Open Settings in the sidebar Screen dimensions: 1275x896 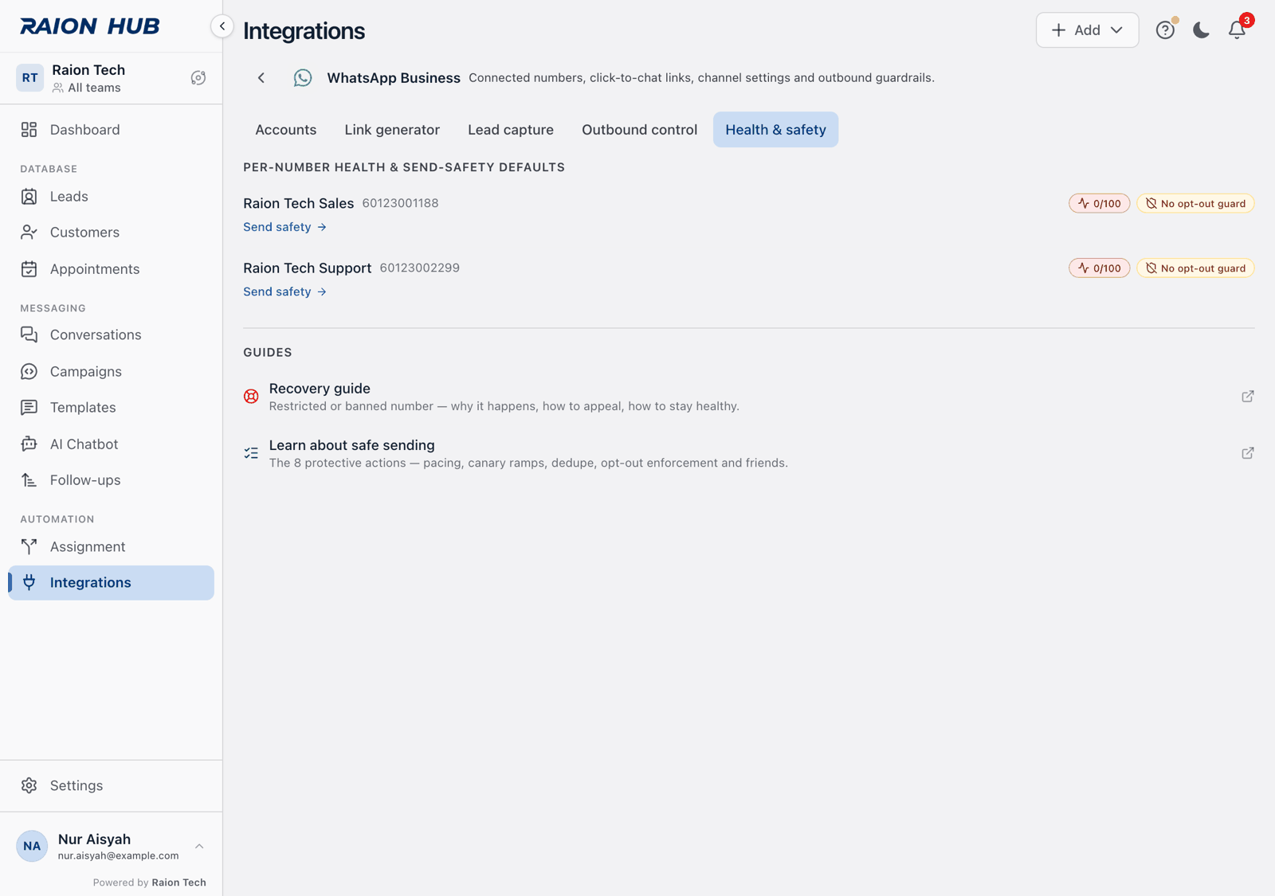coord(111,786)
